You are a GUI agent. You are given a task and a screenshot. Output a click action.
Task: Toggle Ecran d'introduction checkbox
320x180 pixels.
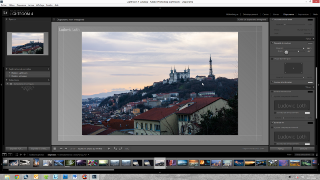272,91
